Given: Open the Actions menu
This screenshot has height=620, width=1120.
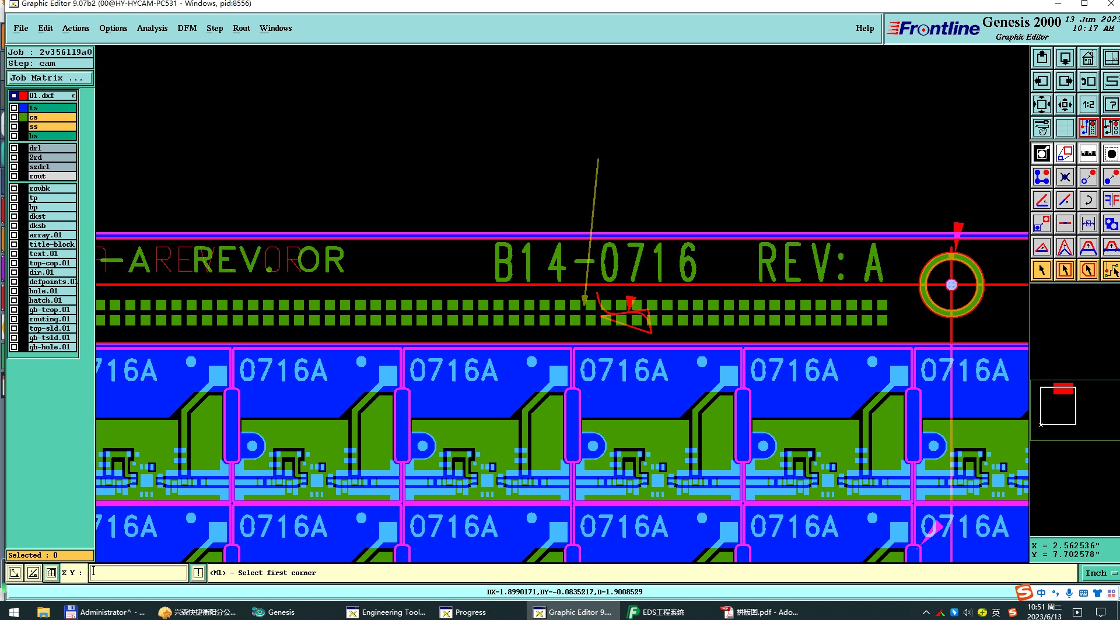Looking at the screenshot, I should pyautogui.click(x=76, y=28).
